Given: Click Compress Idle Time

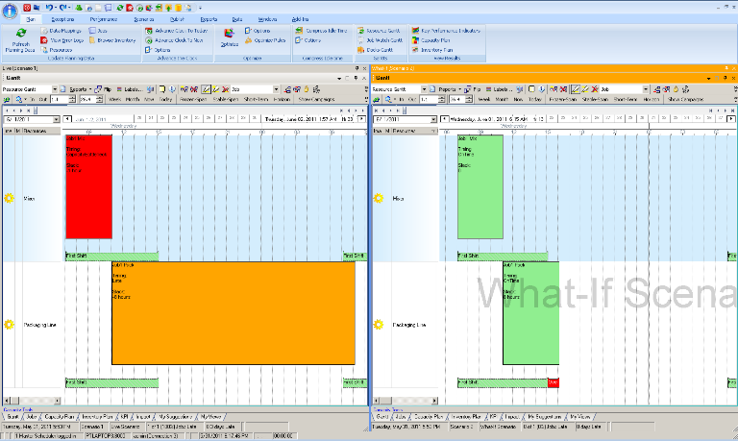Looking at the screenshot, I should pyautogui.click(x=322, y=31).
